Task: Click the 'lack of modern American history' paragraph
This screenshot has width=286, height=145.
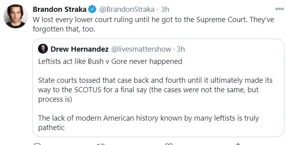Action: click(x=148, y=123)
